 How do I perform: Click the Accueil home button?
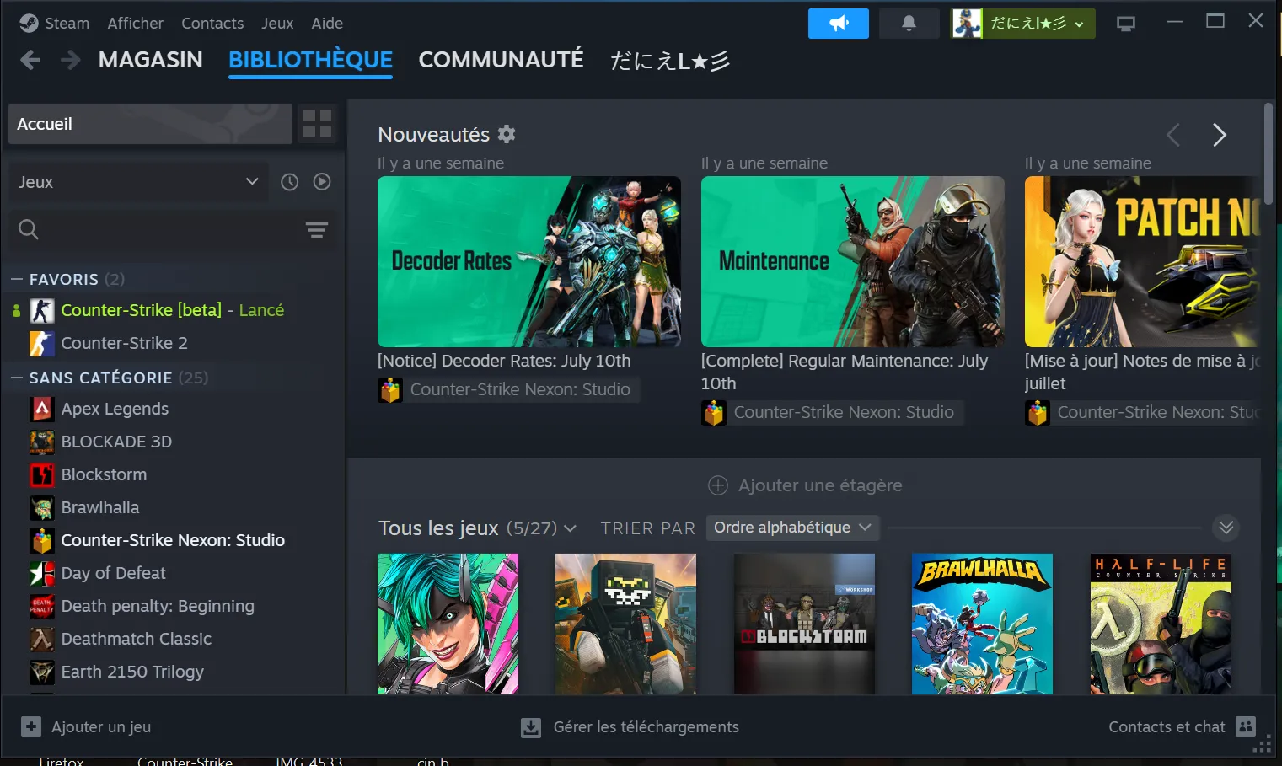pos(150,124)
